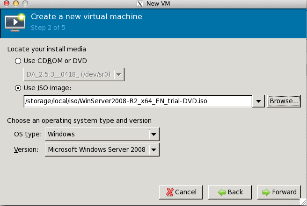
Task: Go Back to the previous step
Action: [230, 192]
